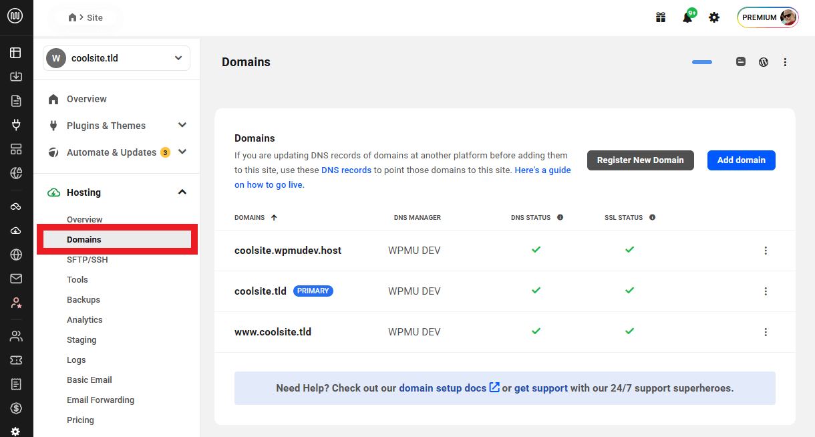Screen dimensions: 815x437
Task: Open the domain setup docs link
Action: point(449,388)
